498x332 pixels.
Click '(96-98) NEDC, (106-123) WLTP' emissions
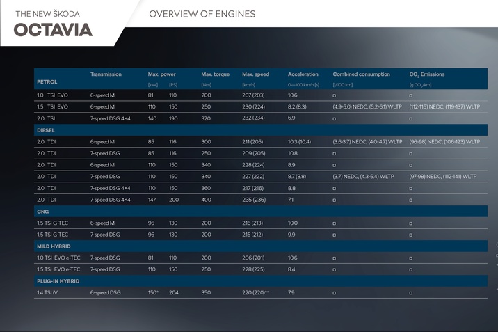(444, 142)
